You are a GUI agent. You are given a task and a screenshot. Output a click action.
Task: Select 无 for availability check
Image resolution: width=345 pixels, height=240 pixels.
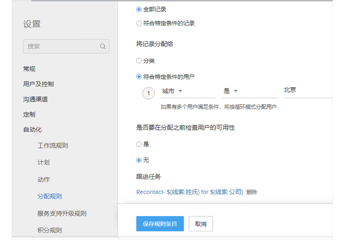click(139, 160)
